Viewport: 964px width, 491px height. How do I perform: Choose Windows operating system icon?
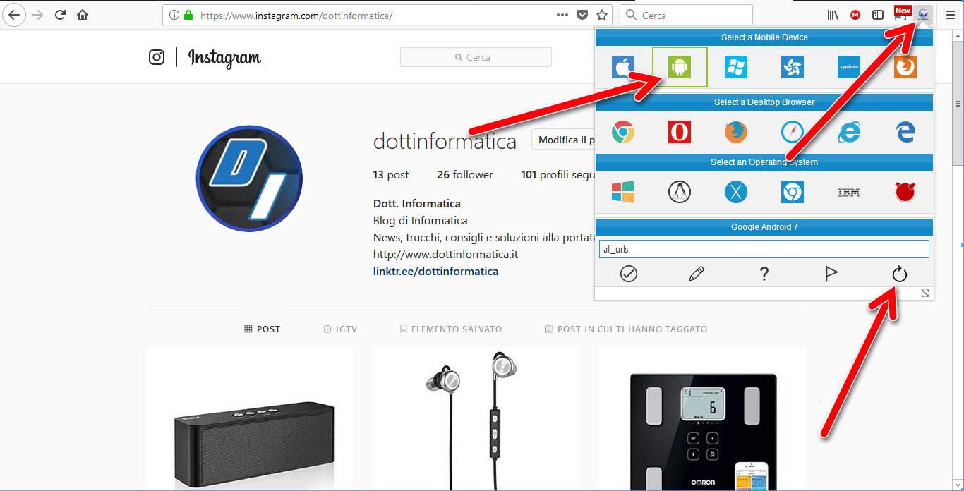click(622, 191)
